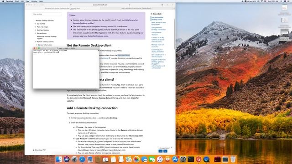
Task: Open the Terminal menu in menu bar
Action: (10, 1)
